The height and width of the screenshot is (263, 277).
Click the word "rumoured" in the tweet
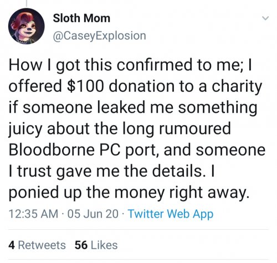pyautogui.click(x=195, y=128)
